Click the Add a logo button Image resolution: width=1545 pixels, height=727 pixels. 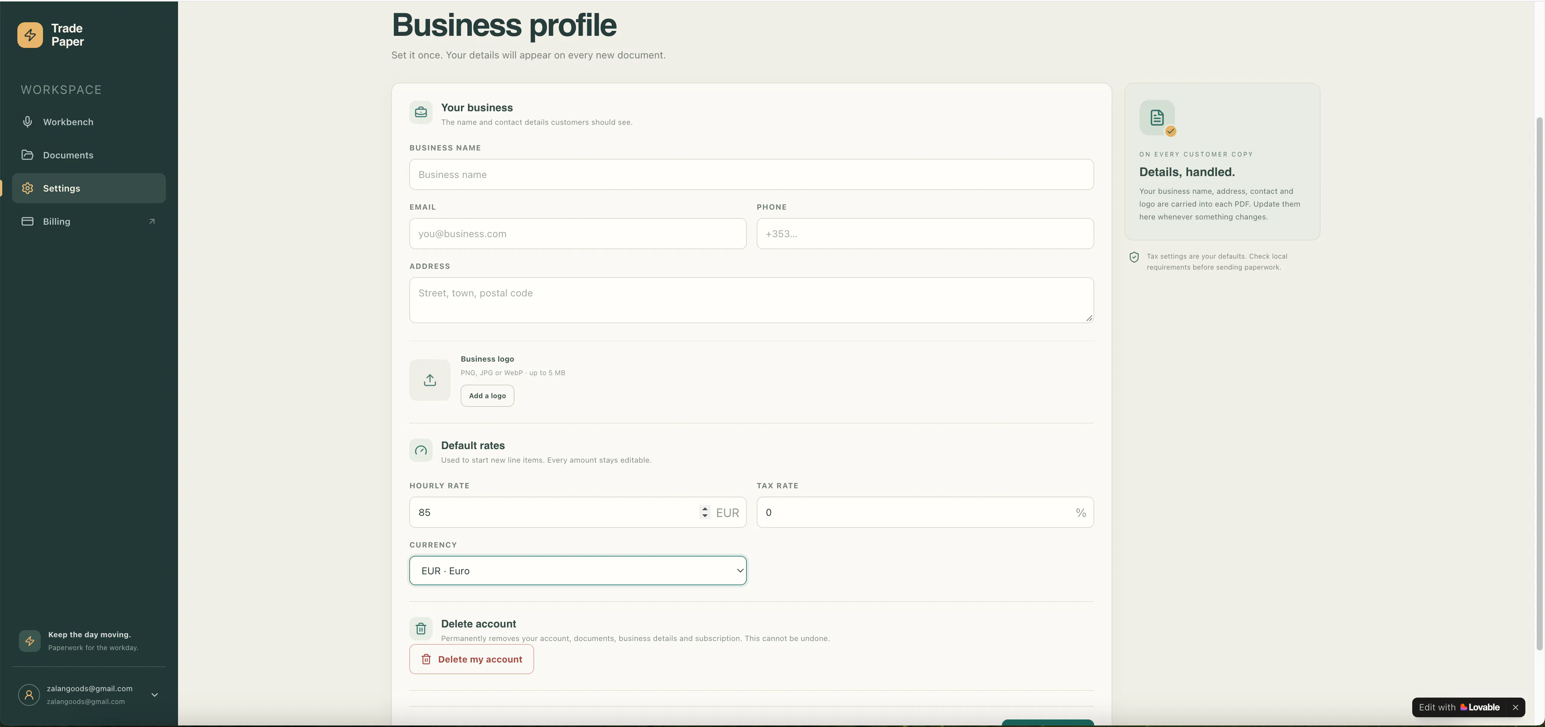coord(487,396)
